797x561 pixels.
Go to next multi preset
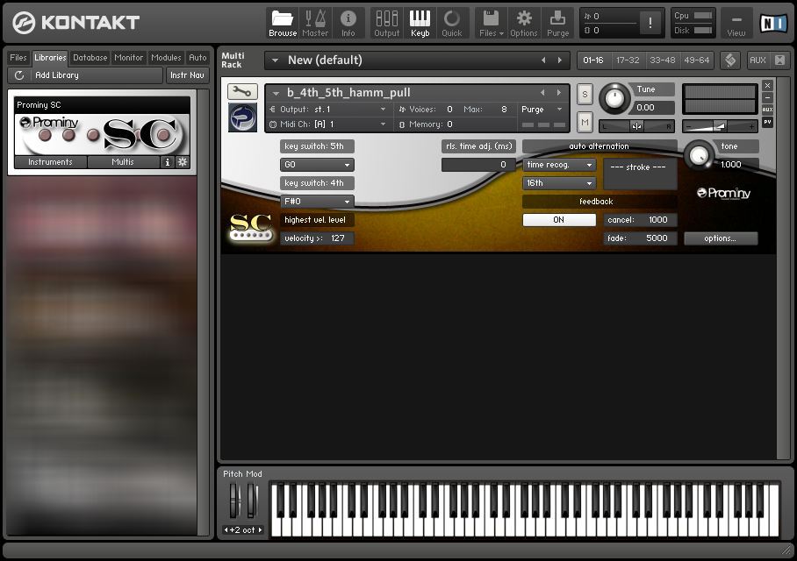[560, 60]
